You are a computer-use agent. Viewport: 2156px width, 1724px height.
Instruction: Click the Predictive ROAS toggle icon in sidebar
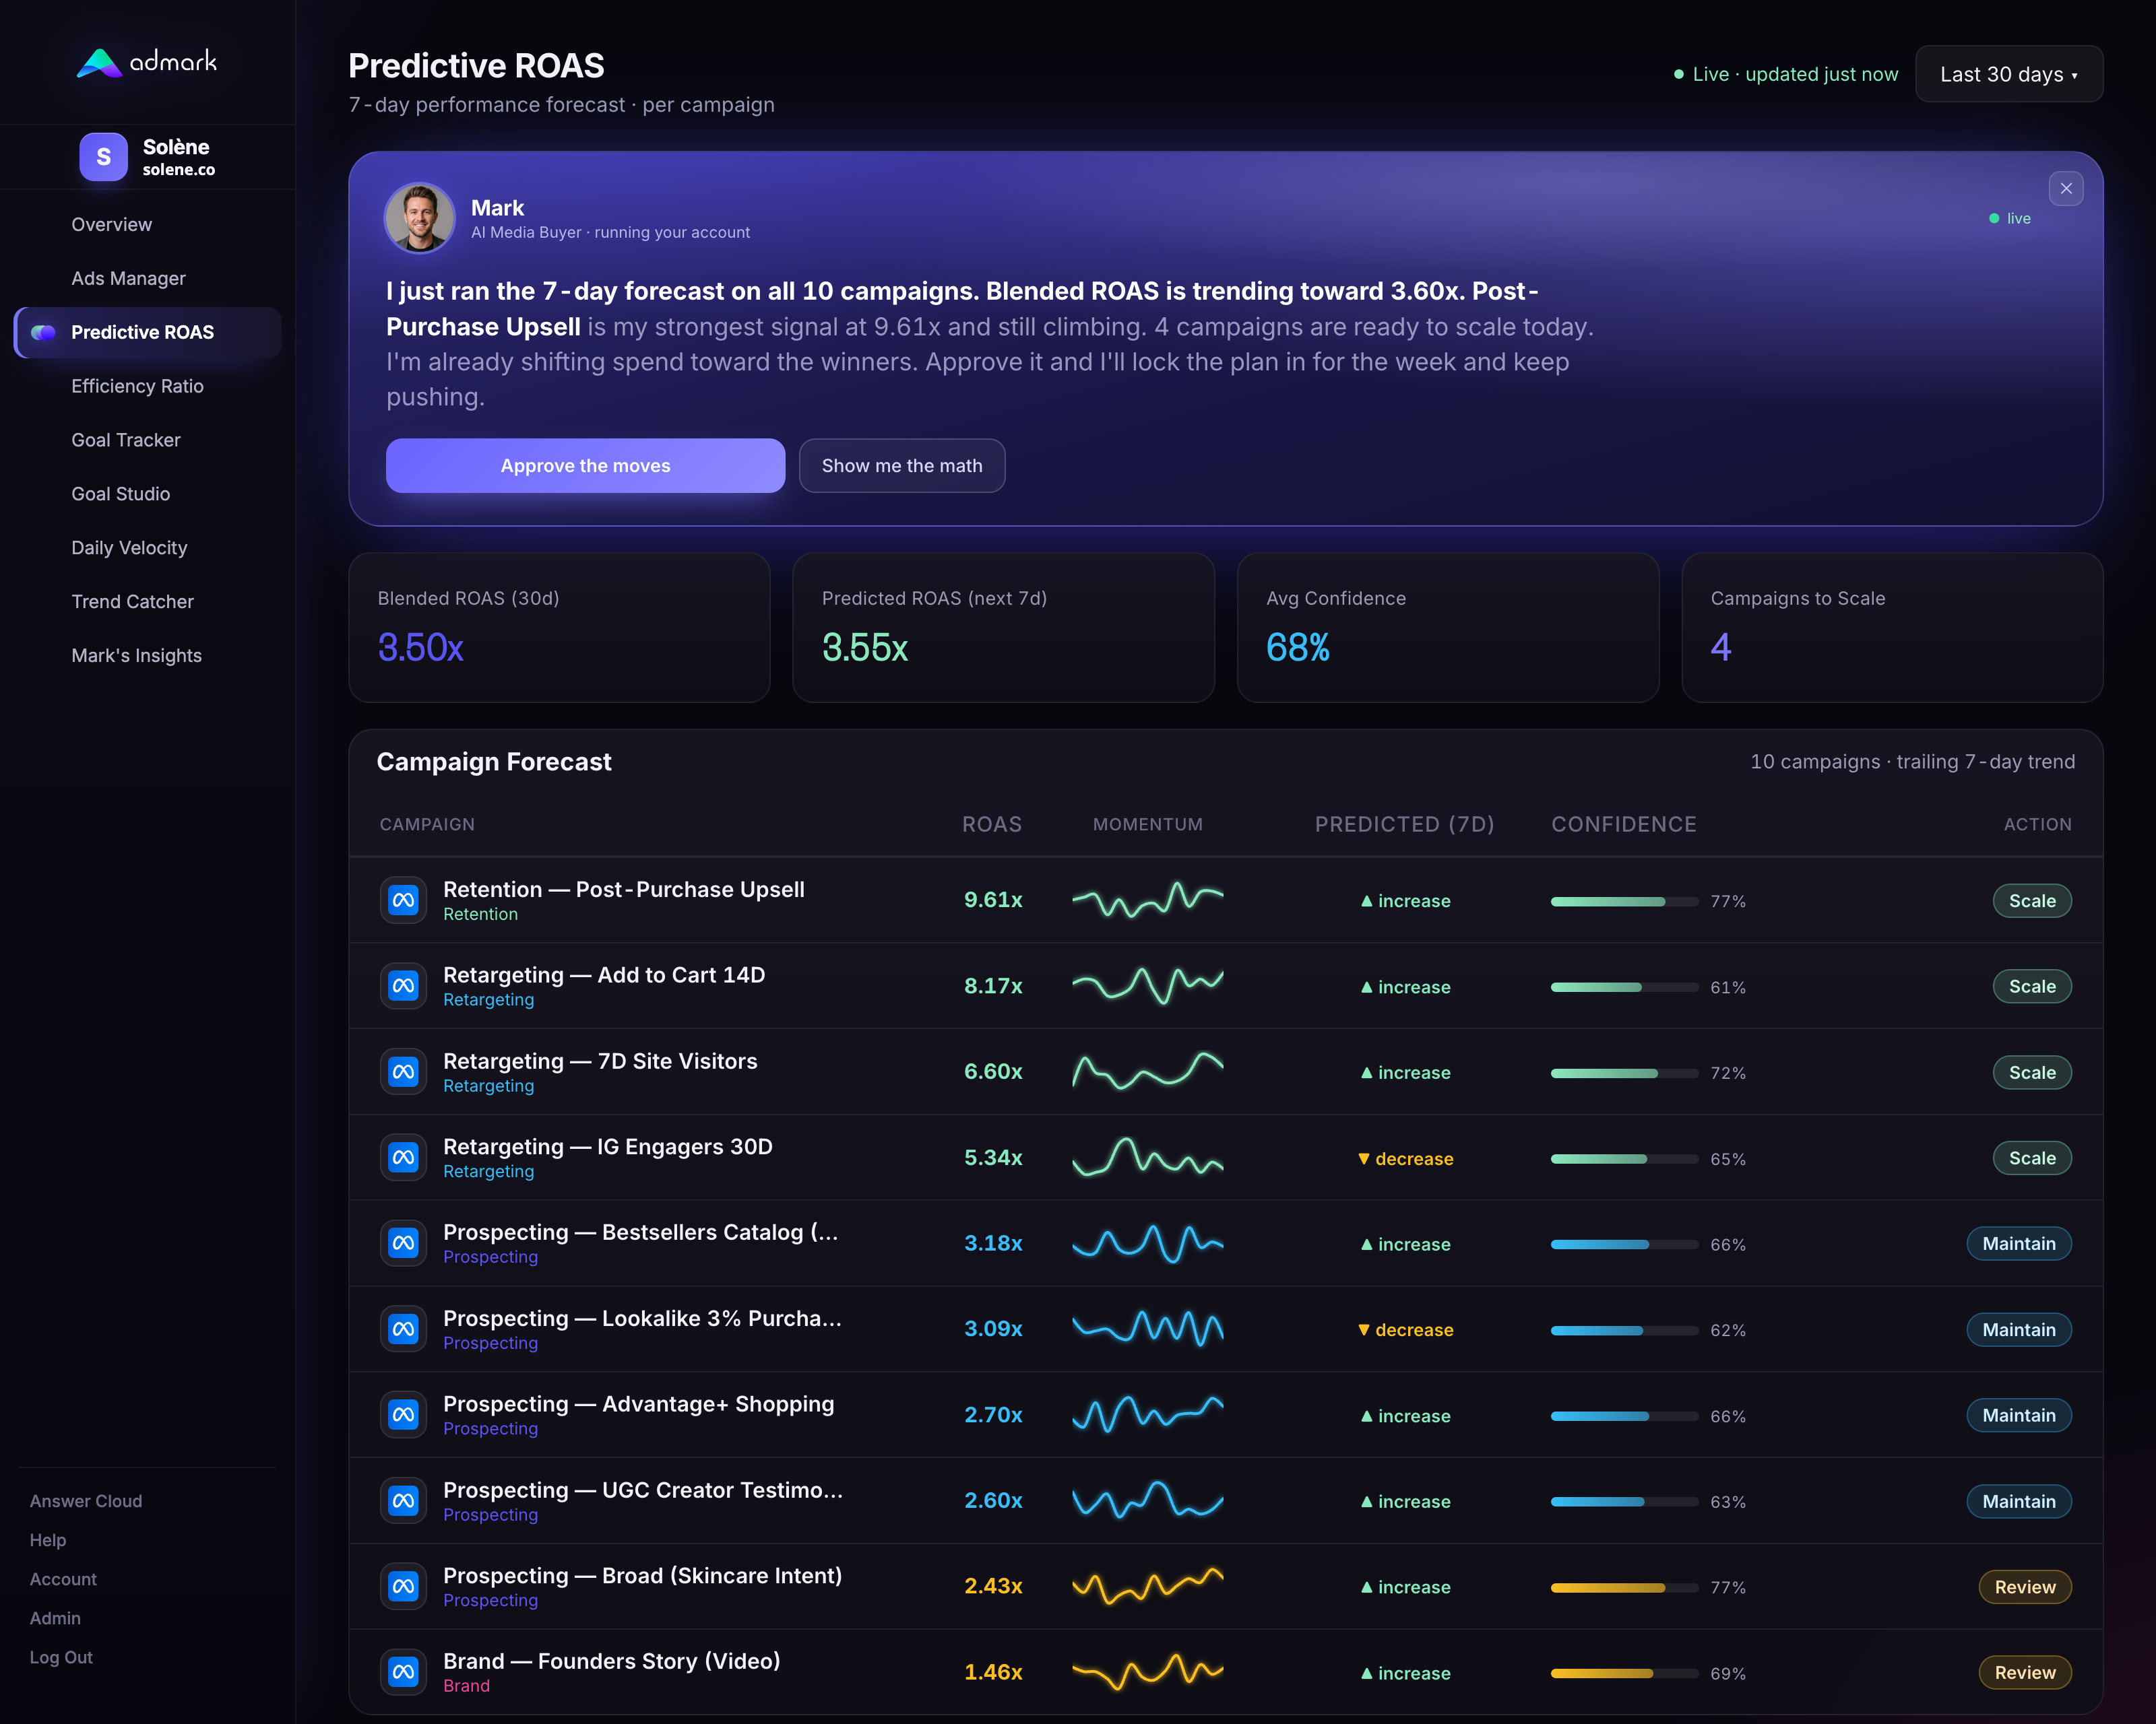[x=44, y=333]
